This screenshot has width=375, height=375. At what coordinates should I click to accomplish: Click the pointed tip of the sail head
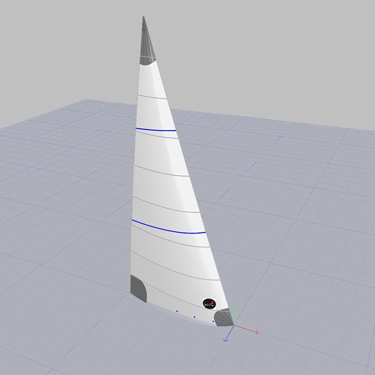click(143, 18)
